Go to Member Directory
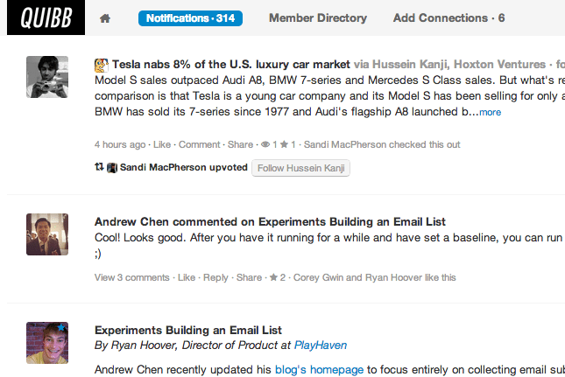565x377 pixels. coord(318,18)
